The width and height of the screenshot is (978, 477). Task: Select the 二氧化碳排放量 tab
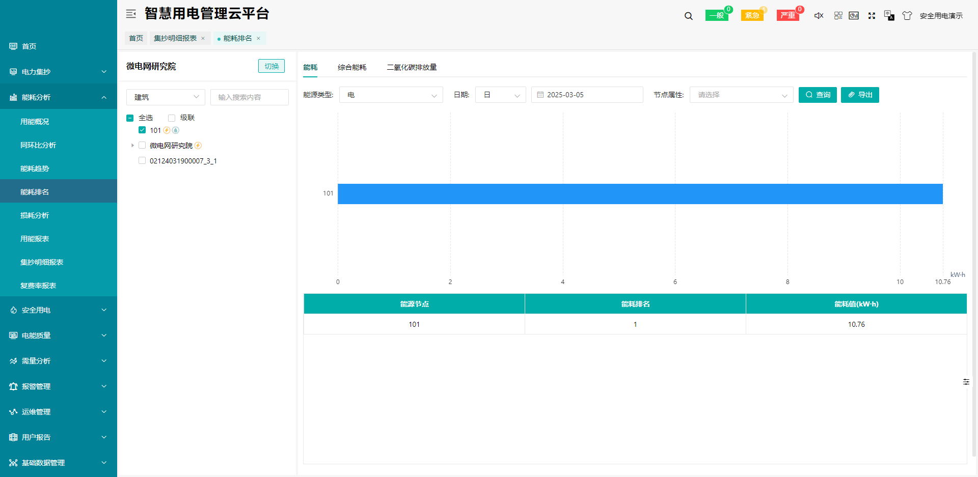[x=412, y=67]
